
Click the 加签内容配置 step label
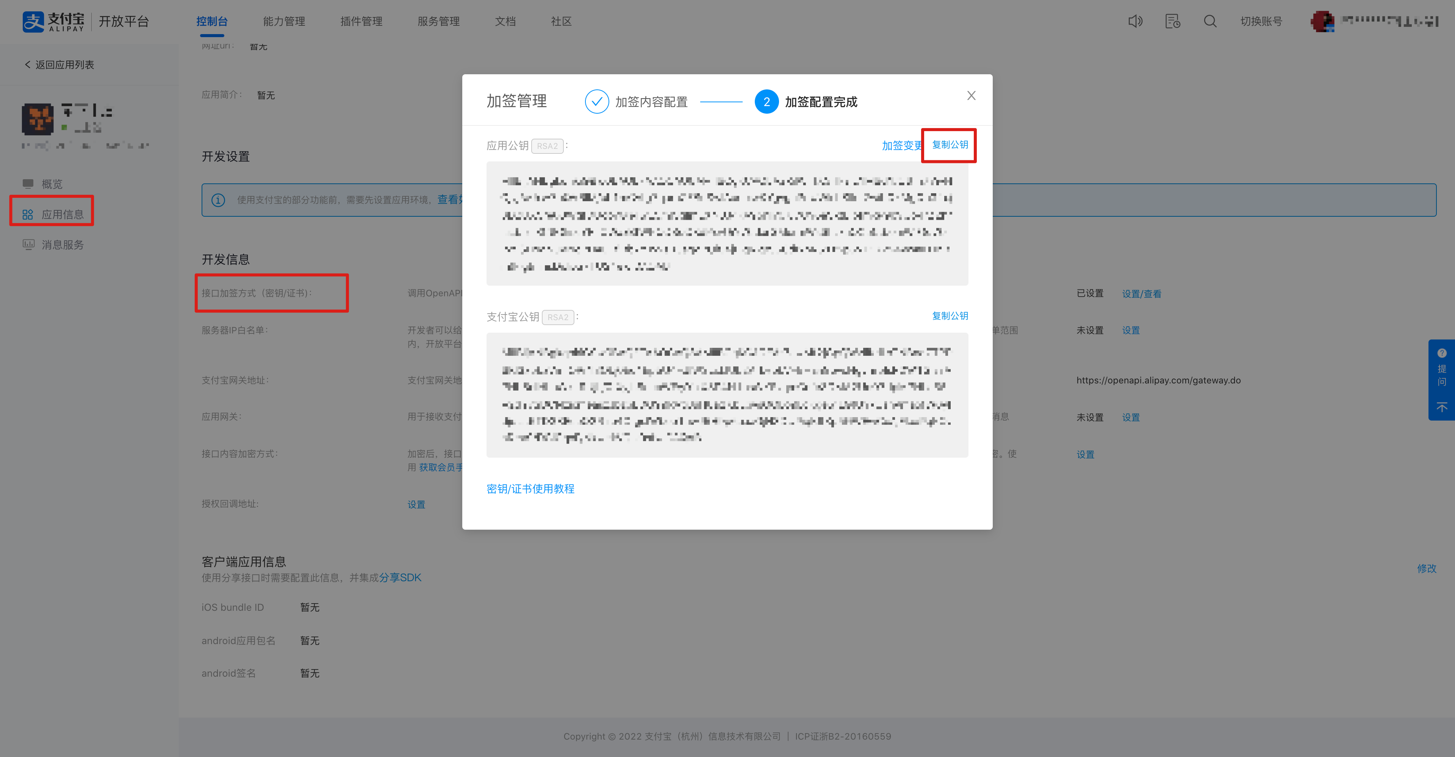point(651,102)
